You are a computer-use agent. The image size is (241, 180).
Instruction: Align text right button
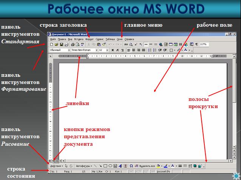(x=139, y=50)
